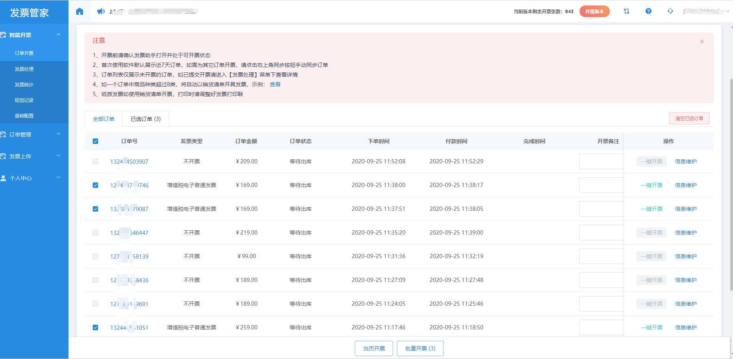This screenshot has height=359, width=733.
Task: Open the help question mark icon
Action: [648, 11]
